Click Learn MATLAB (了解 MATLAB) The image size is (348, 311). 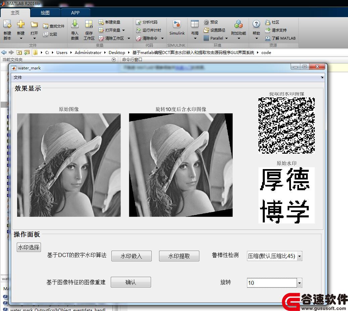280,38
